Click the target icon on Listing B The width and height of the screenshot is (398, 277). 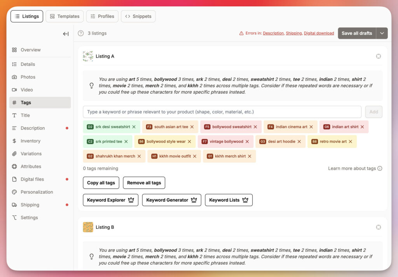(x=379, y=227)
